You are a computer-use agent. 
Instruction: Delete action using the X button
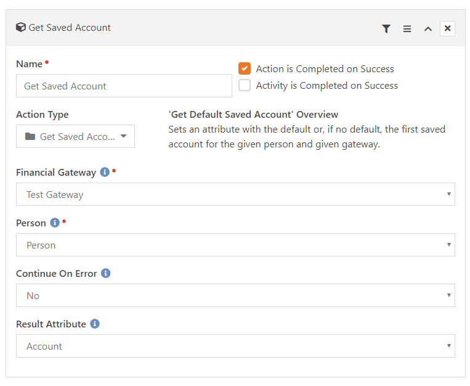447,28
